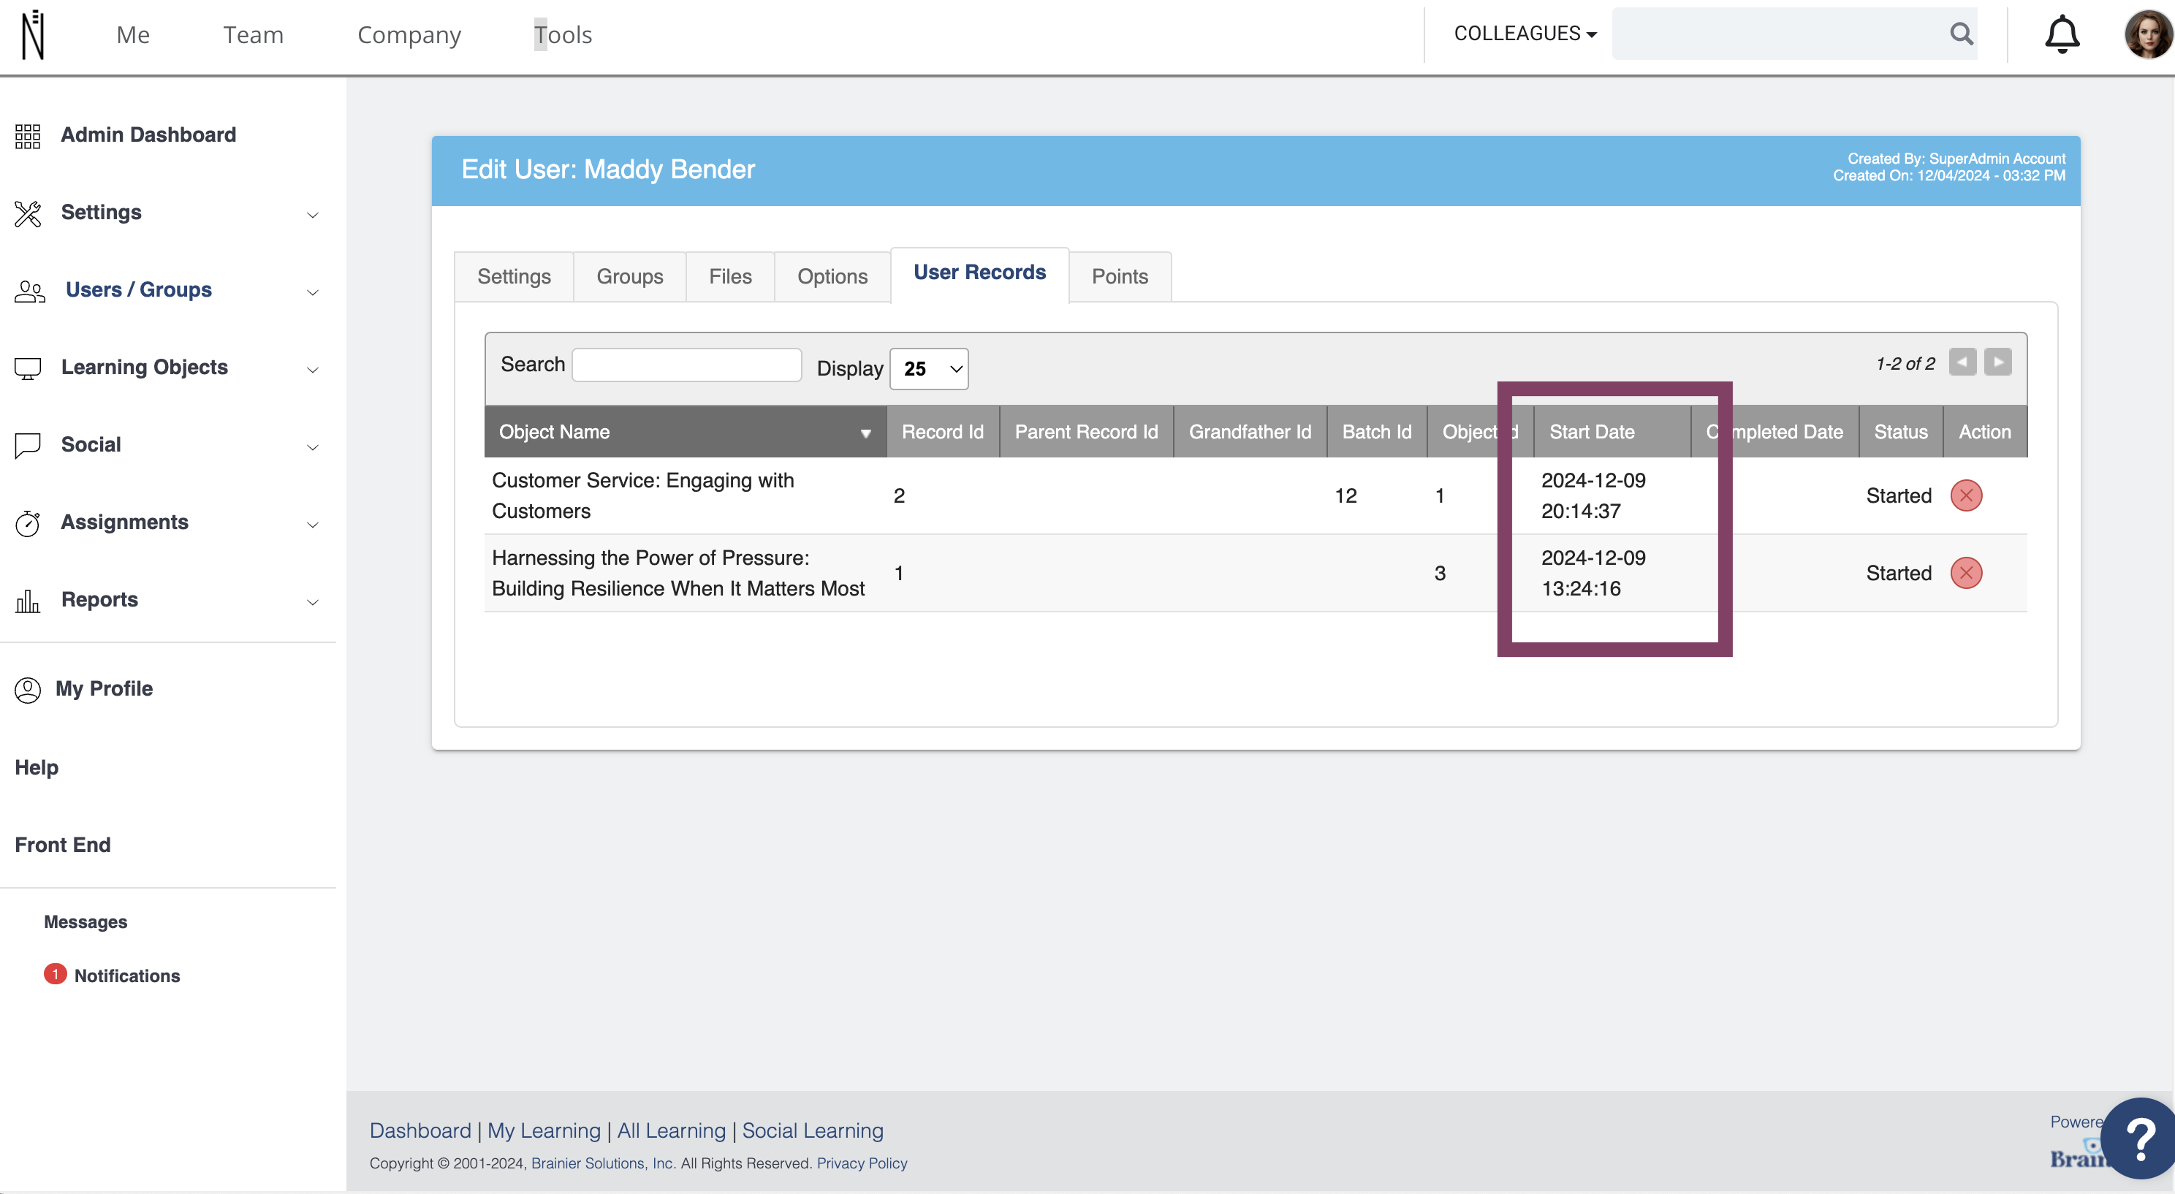Click the company logo in header

point(33,34)
